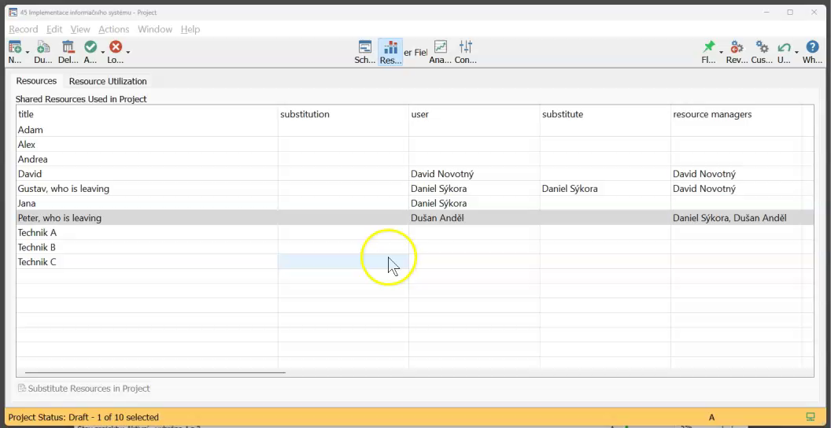Viewport: 831px width, 428px height.
Task: Expand the dropdown arrow beside red X icon
Action: 128,53
